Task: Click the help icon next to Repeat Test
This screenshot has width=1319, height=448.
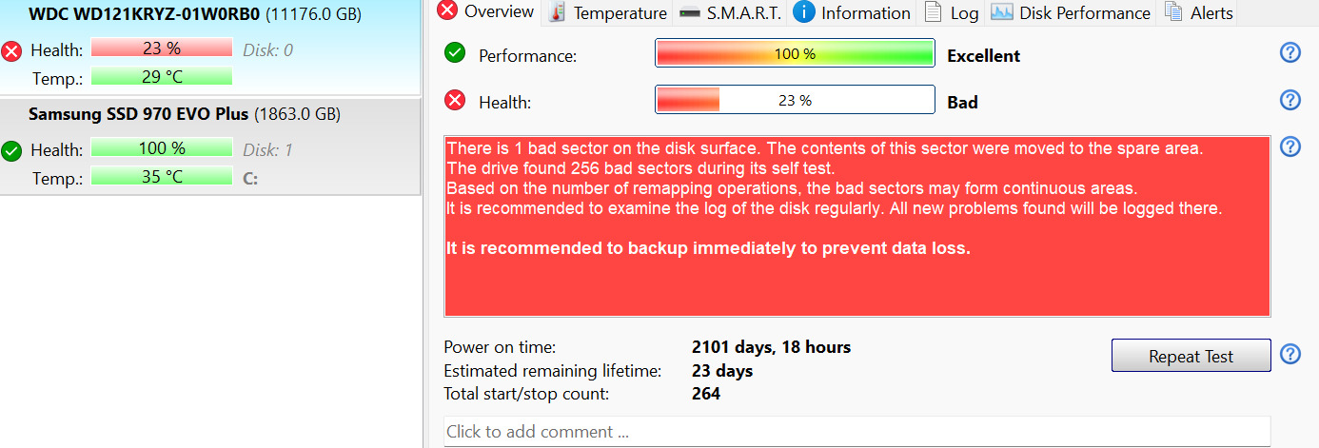Action: click(1290, 354)
